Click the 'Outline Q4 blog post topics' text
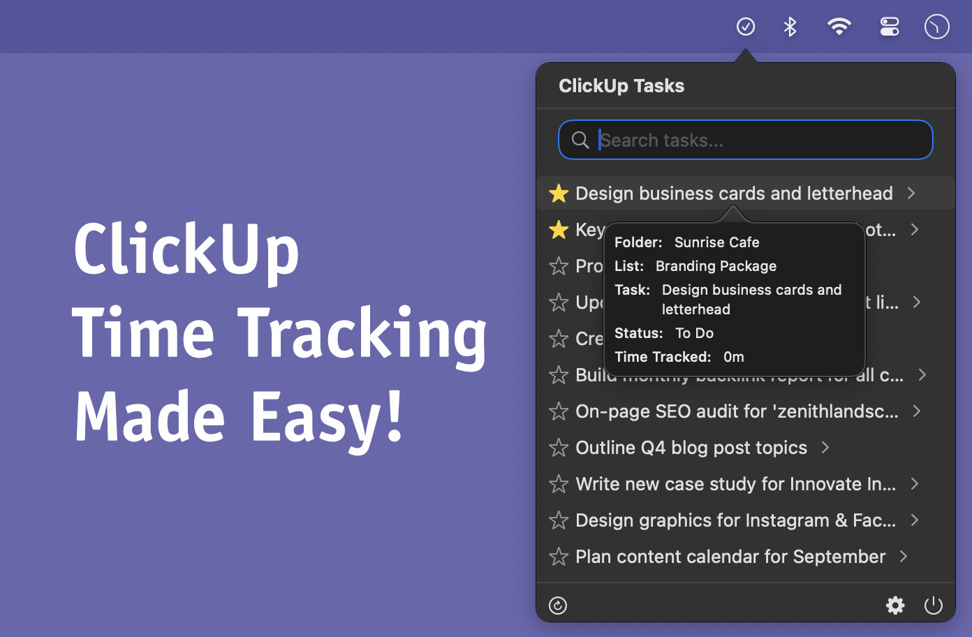Image resolution: width=972 pixels, height=637 pixels. tap(691, 448)
